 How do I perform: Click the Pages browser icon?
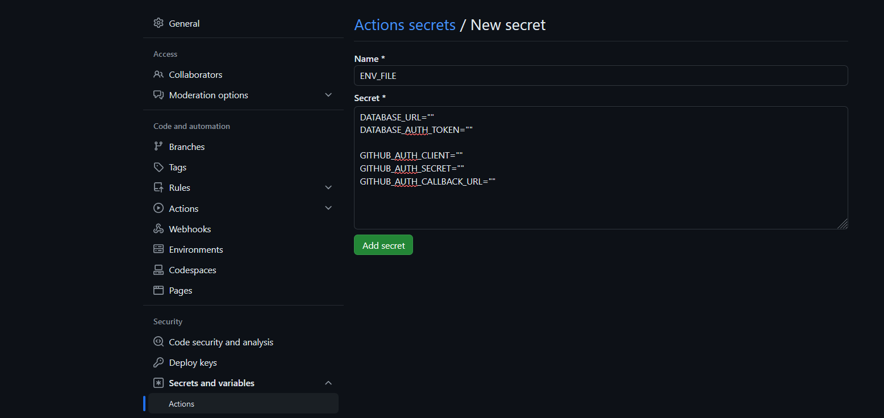[x=159, y=290]
